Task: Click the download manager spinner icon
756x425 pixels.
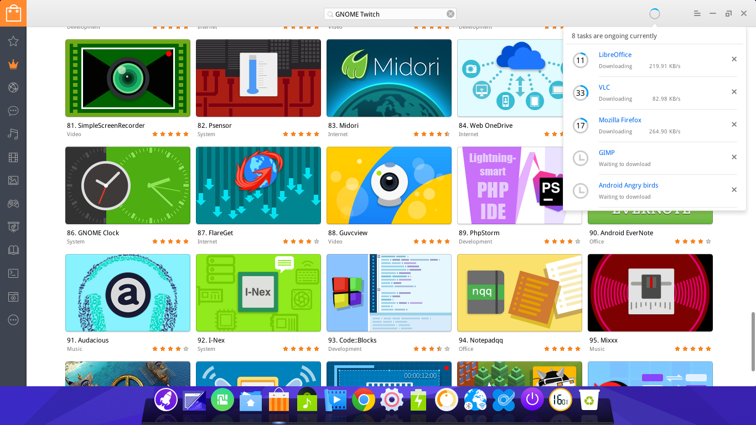Action: pos(655,14)
